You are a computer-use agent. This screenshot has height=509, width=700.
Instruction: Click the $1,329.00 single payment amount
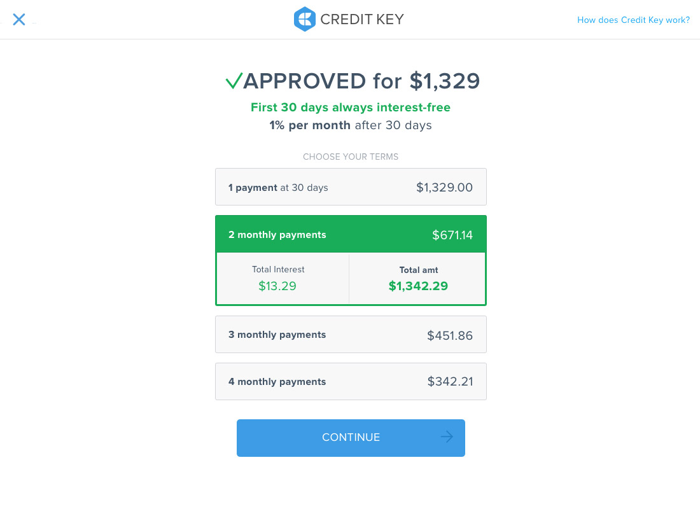tap(444, 188)
